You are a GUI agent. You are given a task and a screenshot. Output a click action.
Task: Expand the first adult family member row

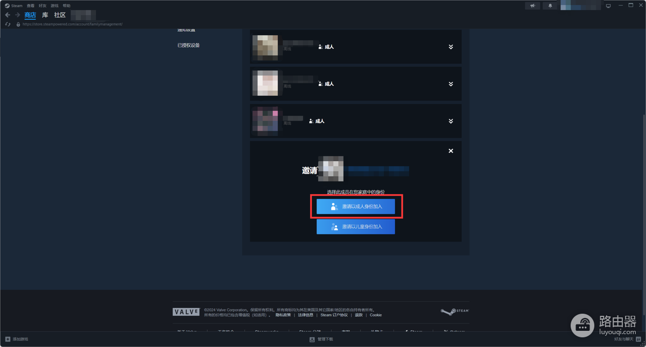point(451,47)
